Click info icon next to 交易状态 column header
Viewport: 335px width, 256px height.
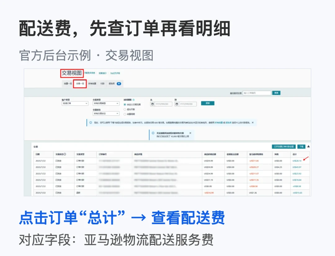coord(65,154)
